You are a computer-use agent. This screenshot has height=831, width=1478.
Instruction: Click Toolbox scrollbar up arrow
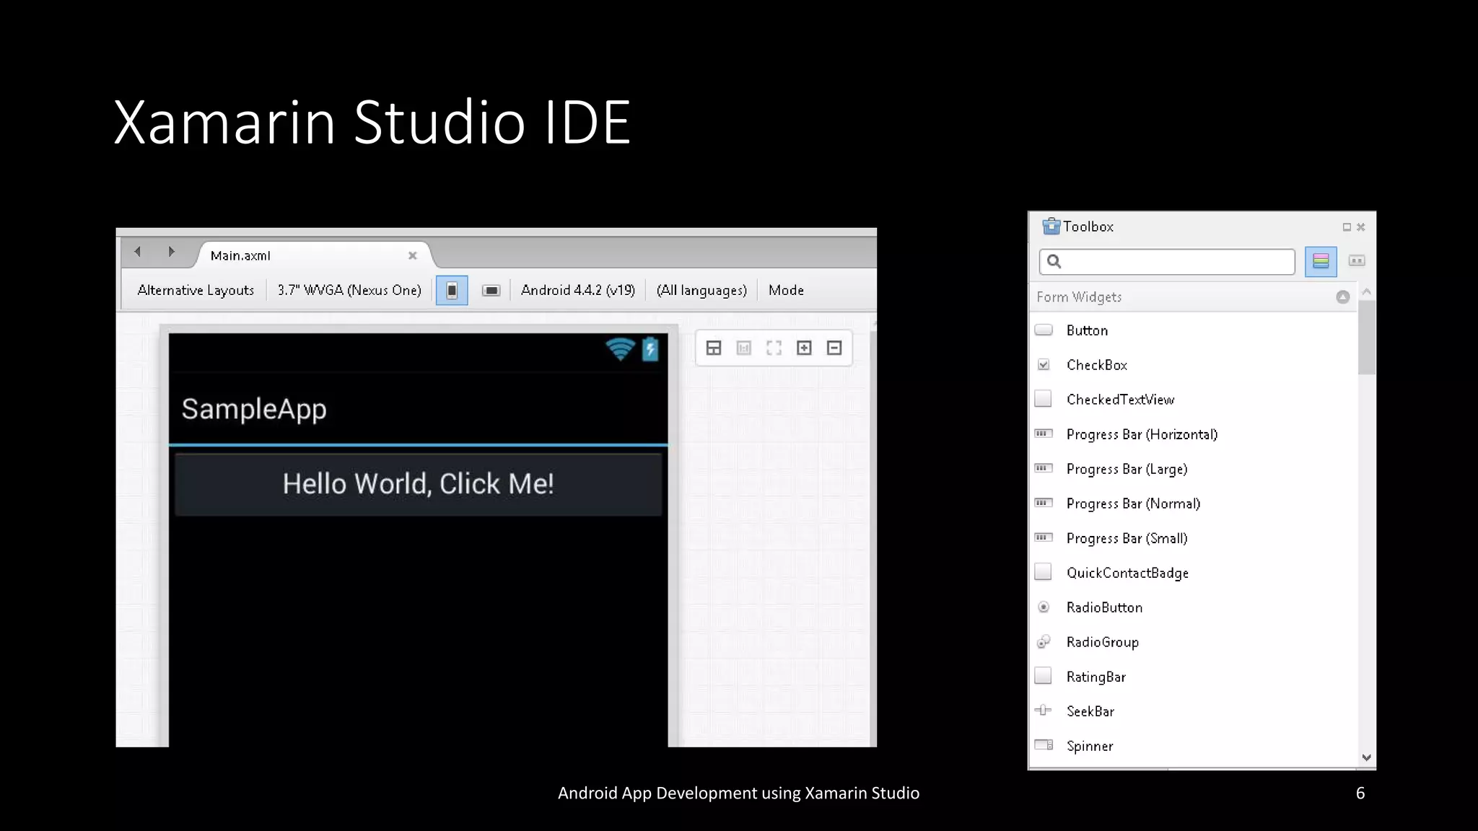1366,291
